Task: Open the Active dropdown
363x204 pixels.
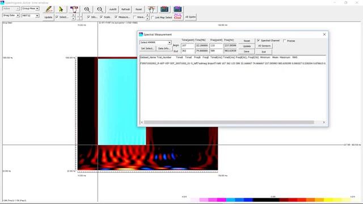Action: pos(11,8)
